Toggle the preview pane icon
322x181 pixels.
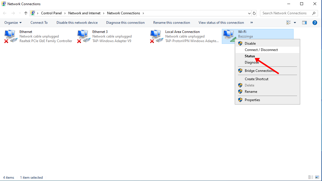pyautogui.click(x=304, y=23)
